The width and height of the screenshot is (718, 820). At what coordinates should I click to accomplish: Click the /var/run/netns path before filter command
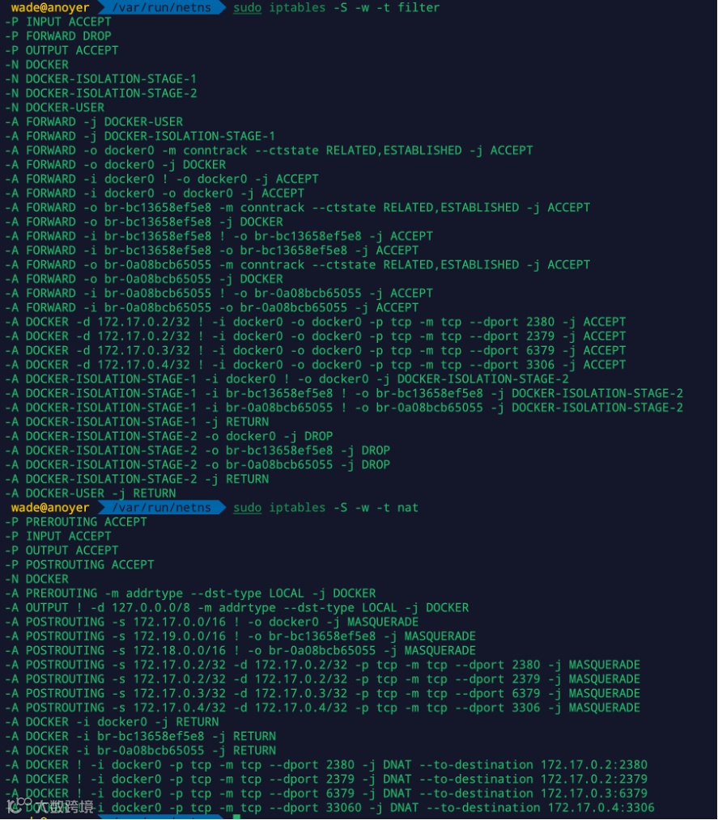coord(161,7)
